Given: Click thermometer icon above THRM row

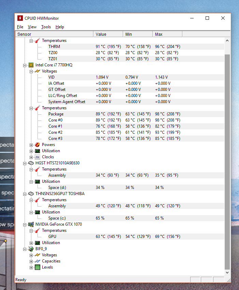Looking at the screenshot, I should click(38, 41).
